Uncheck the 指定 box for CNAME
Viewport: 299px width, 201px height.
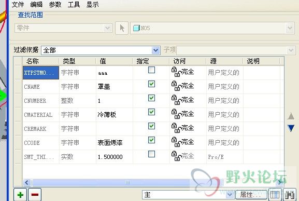click(151, 84)
